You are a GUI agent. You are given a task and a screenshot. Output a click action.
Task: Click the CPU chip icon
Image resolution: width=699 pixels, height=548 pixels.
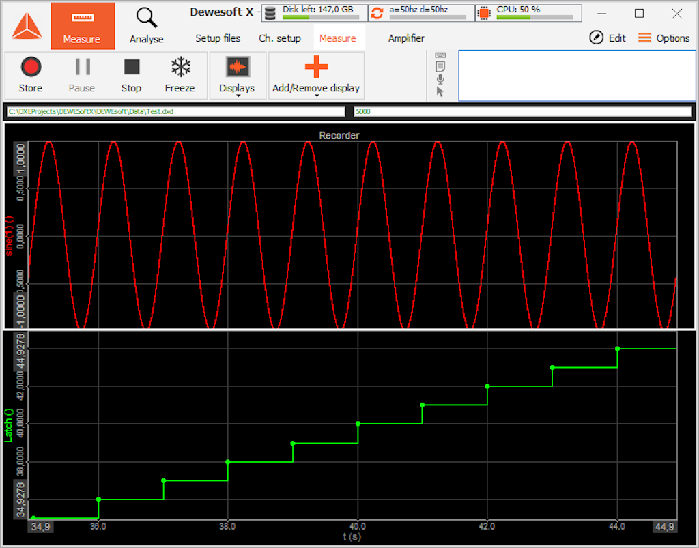click(x=484, y=14)
